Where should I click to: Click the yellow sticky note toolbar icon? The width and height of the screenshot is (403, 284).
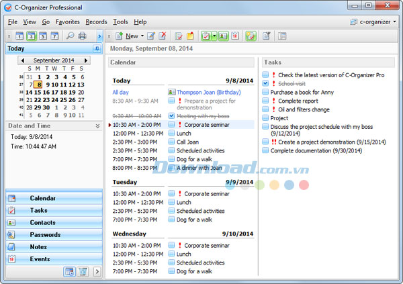[x=190, y=36]
